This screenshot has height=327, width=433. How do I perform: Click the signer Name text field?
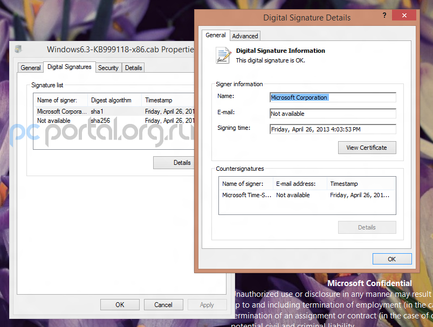pyautogui.click(x=333, y=98)
